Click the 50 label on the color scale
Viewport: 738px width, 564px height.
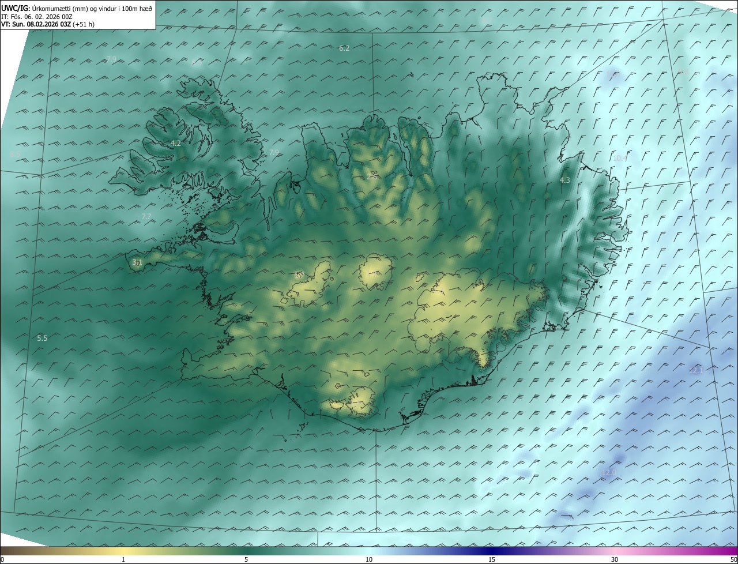733,559
